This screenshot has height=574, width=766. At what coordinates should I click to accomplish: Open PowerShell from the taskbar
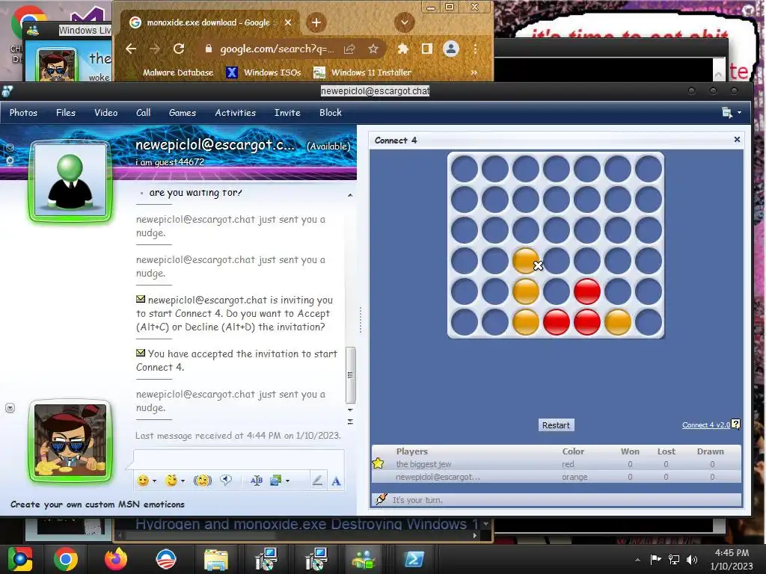point(414,559)
